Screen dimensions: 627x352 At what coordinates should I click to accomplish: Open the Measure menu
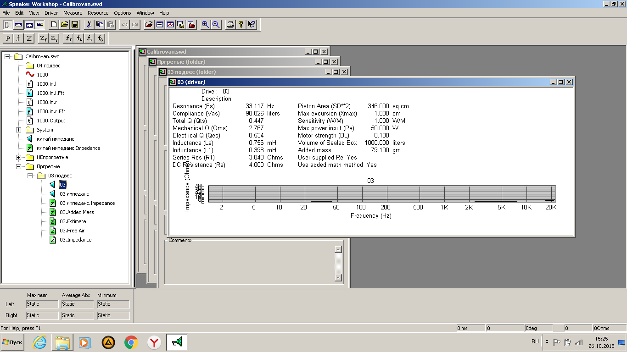coord(73,13)
